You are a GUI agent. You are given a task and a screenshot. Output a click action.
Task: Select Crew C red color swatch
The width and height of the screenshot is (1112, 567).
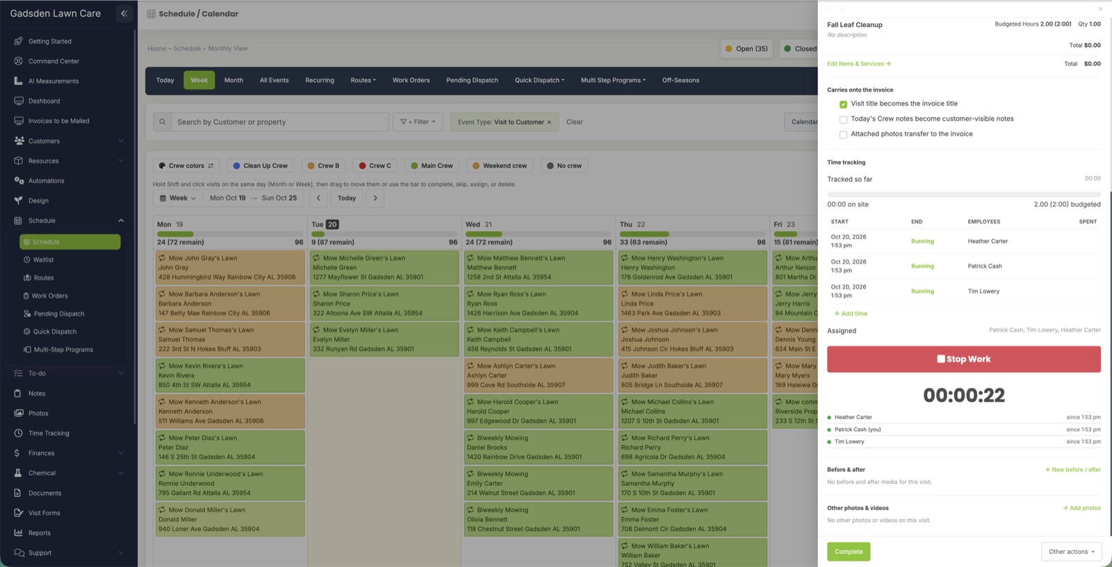tap(363, 166)
